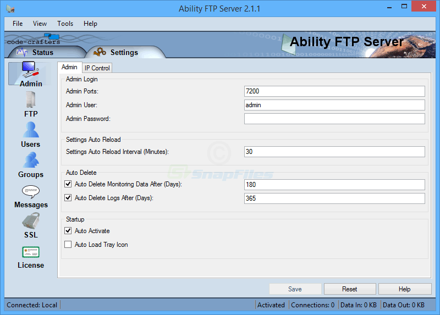Image resolution: width=440 pixels, height=315 pixels.
Task: Click the Reset button
Action: 350,289
